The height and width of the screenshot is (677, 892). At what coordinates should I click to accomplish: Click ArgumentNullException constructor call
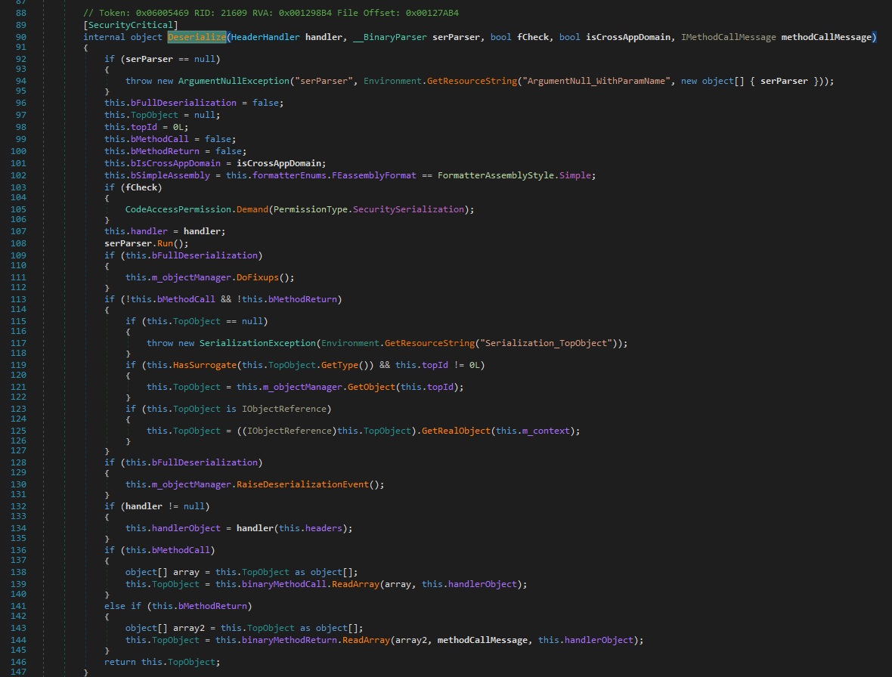[x=234, y=81]
